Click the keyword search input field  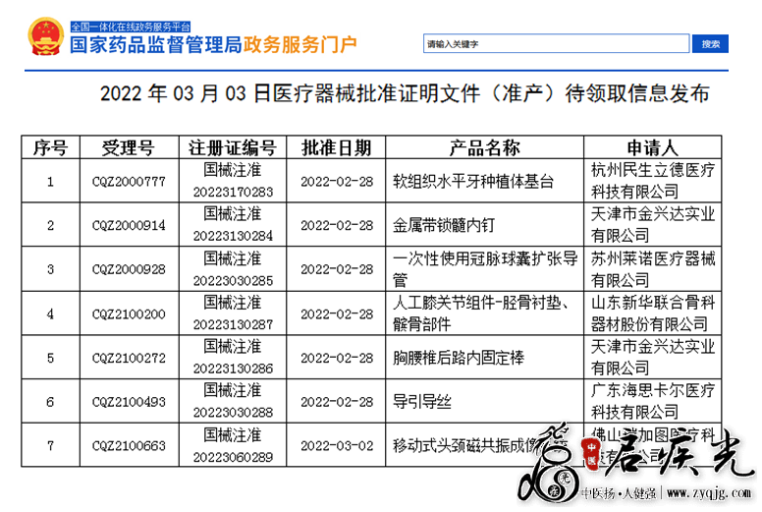556,44
